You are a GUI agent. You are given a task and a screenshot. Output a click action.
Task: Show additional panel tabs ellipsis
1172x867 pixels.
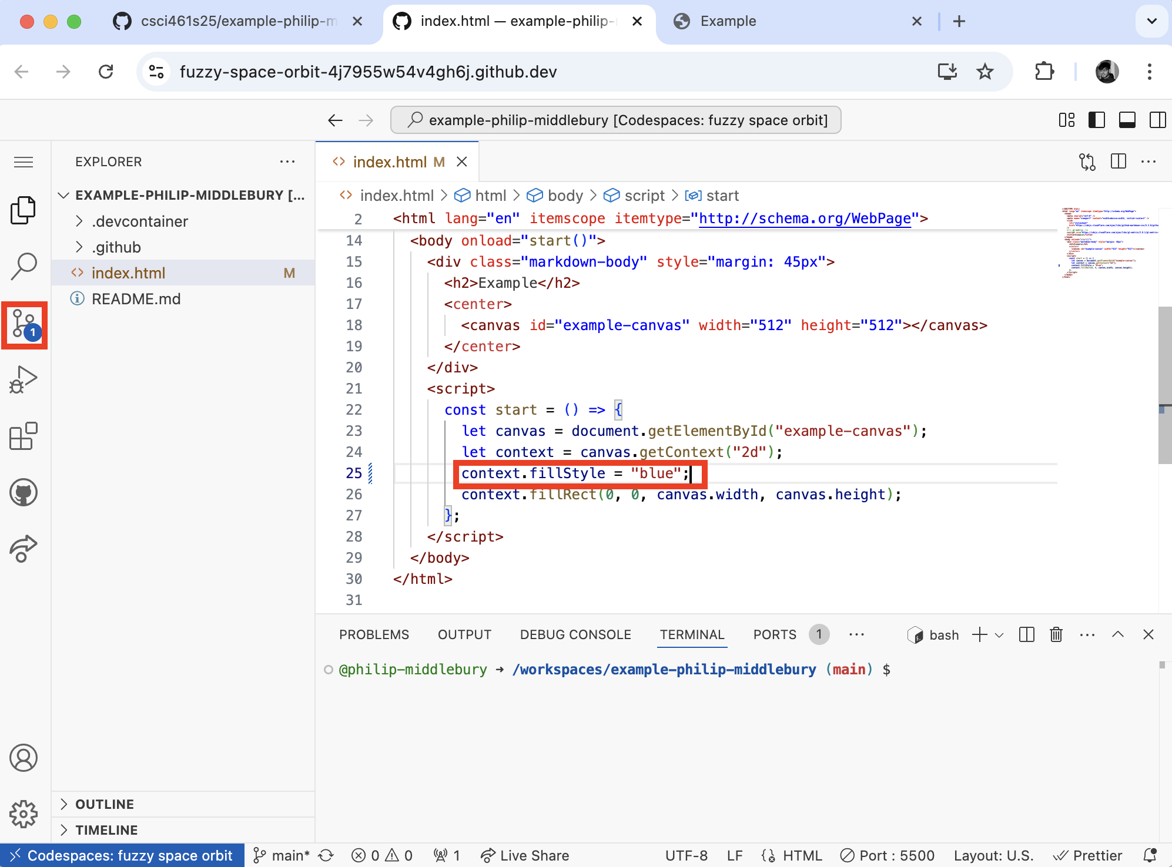857,635
